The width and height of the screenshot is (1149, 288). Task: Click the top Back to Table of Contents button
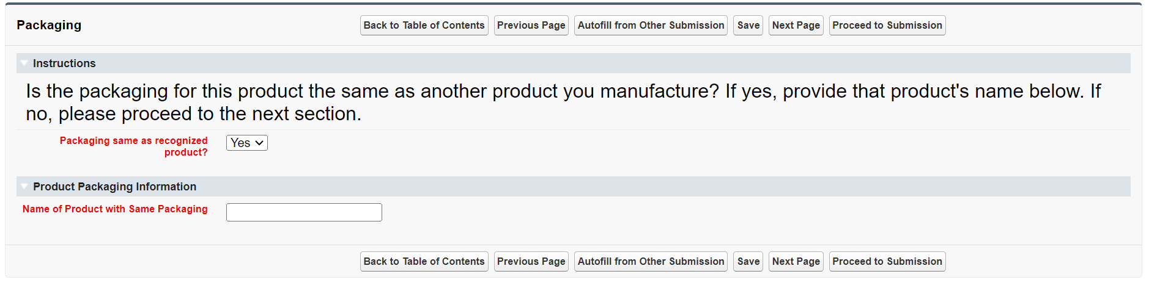tap(424, 26)
